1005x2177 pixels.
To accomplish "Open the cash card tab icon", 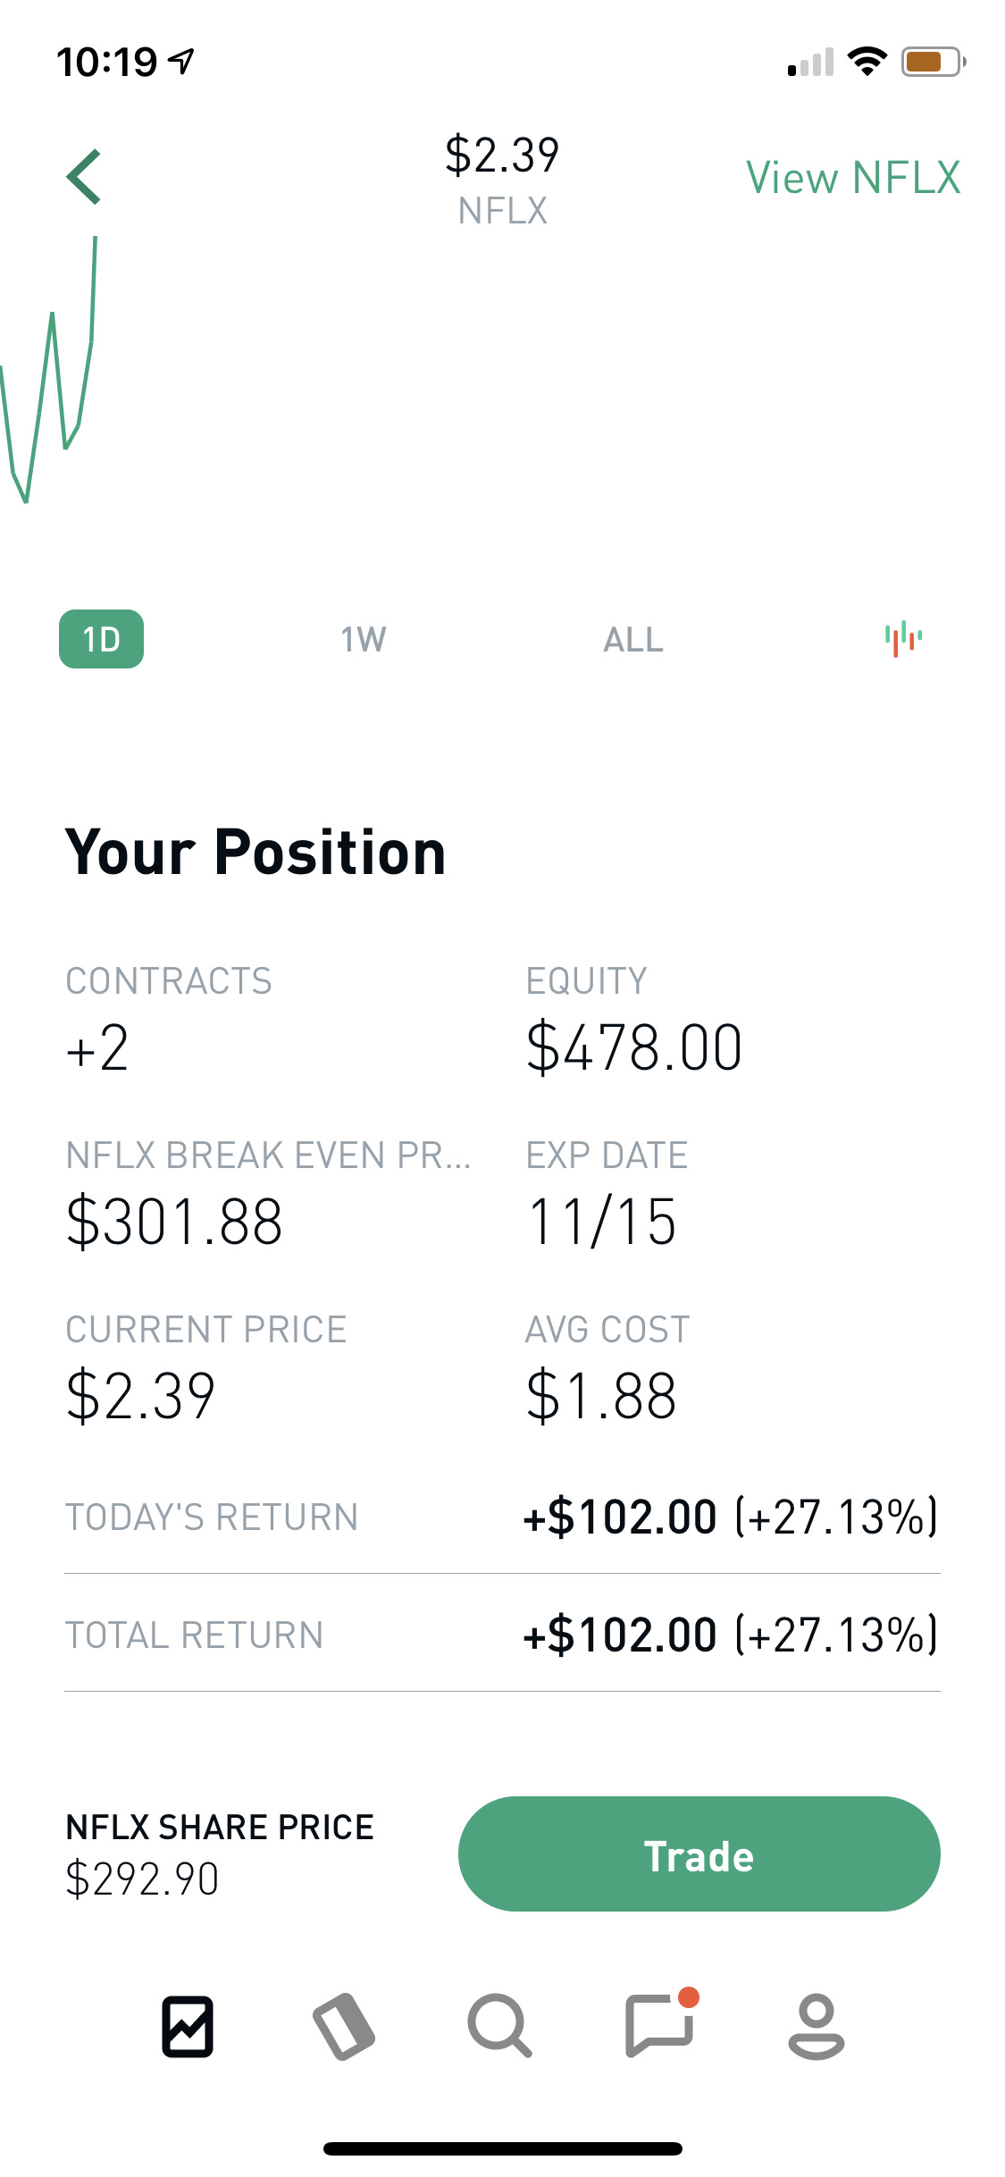I will tap(344, 2026).
